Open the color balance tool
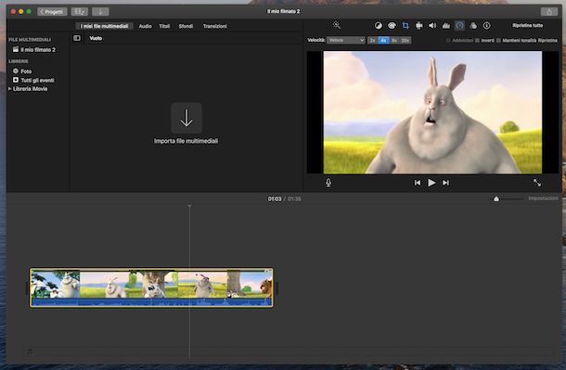This screenshot has width=566, height=370. 378,26
